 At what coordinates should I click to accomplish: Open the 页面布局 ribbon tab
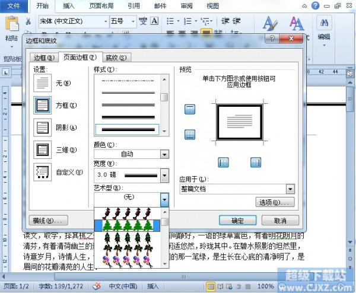101,6
